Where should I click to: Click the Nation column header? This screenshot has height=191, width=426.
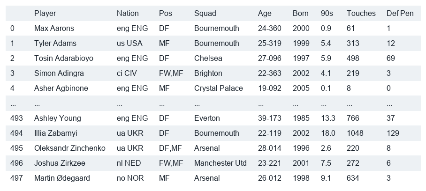(x=128, y=13)
